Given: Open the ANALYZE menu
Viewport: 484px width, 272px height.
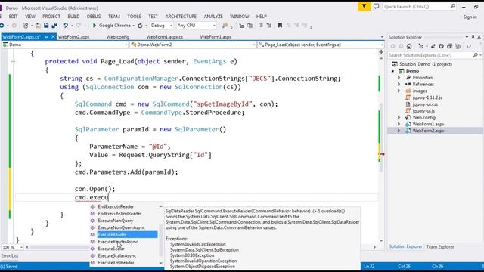Looking at the screenshot, I should pos(213,17).
